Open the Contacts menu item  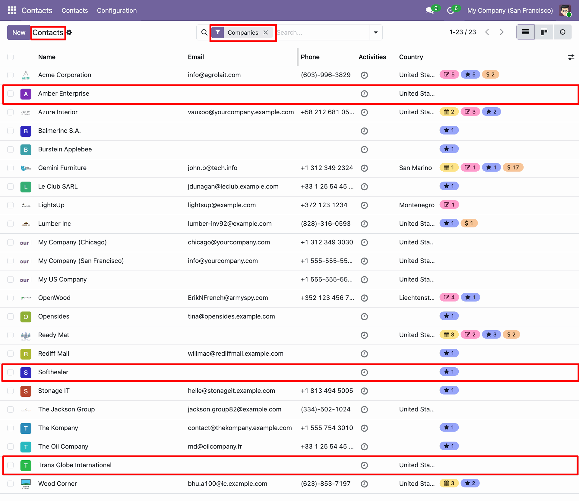coord(75,11)
